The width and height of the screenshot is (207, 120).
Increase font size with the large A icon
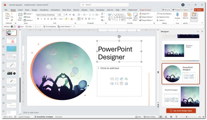pyautogui.click(x=67, y=15)
